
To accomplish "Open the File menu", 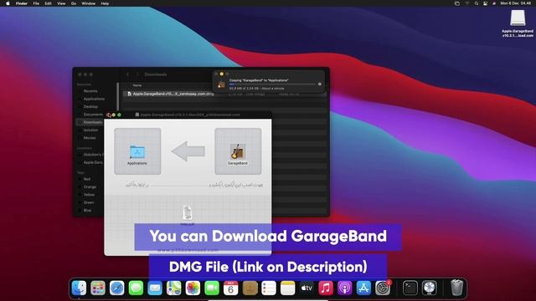I will [x=36, y=3].
